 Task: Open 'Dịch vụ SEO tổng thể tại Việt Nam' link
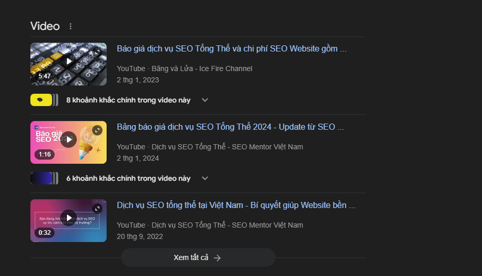pos(236,205)
